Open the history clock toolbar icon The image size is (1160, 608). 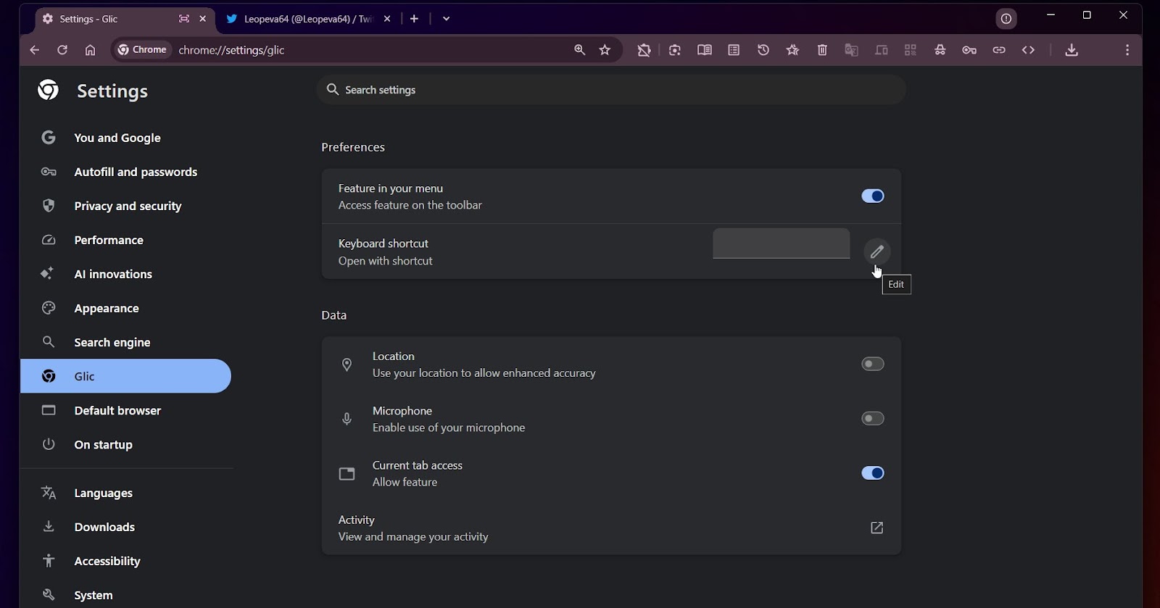click(x=763, y=50)
